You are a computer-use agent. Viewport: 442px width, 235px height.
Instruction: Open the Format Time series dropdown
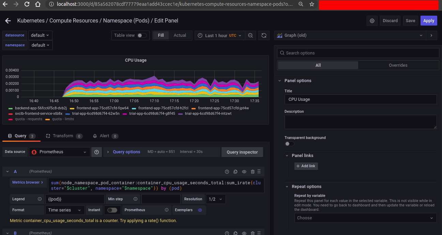click(65, 210)
